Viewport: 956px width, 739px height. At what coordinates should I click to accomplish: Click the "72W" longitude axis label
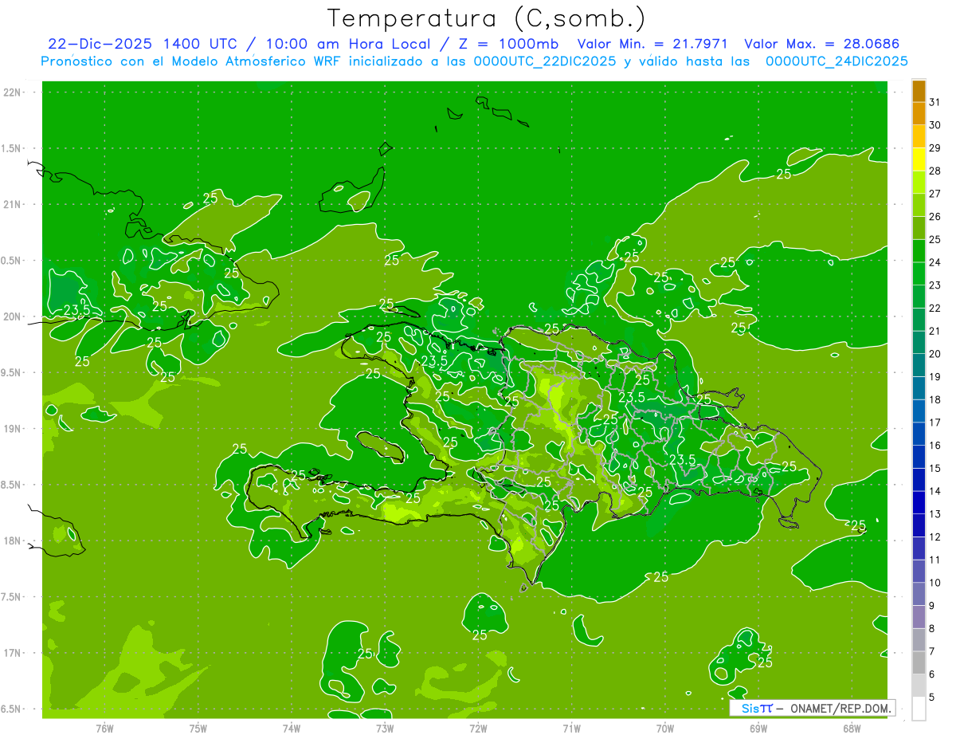[478, 729]
